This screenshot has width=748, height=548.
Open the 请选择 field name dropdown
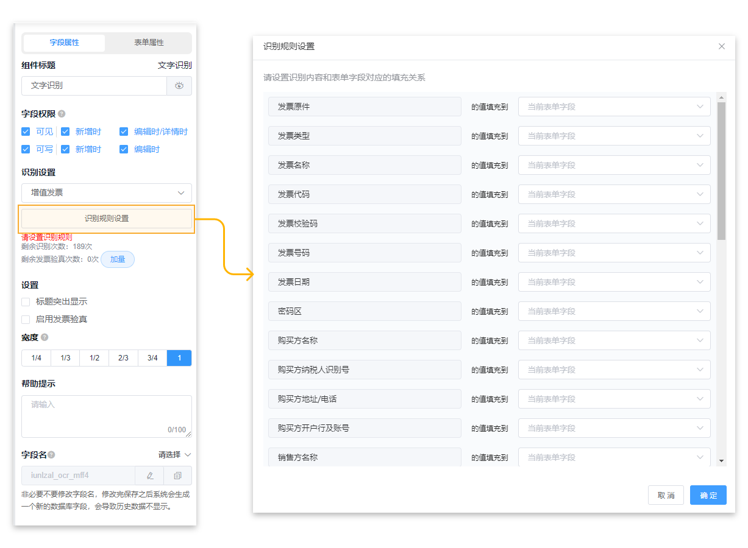[x=173, y=454]
